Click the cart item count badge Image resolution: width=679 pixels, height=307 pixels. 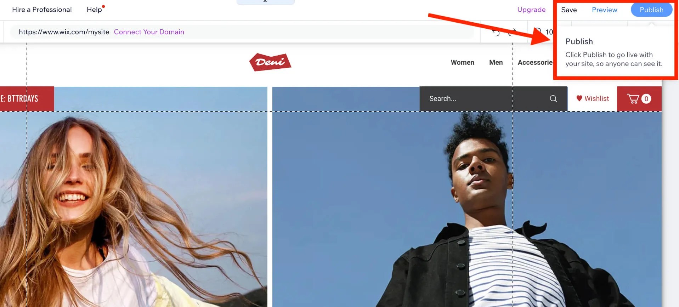click(x=646, y=99)
